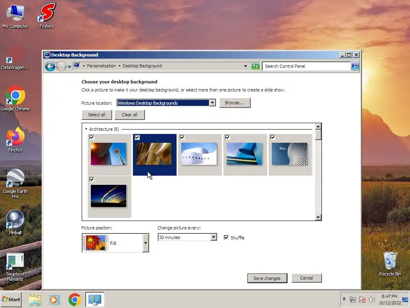410x308 pixels.
Task: Click the Select all button
Action: click(97, 115)
